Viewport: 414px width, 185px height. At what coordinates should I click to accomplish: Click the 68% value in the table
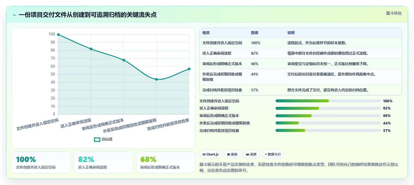click(x=255, y=64)
